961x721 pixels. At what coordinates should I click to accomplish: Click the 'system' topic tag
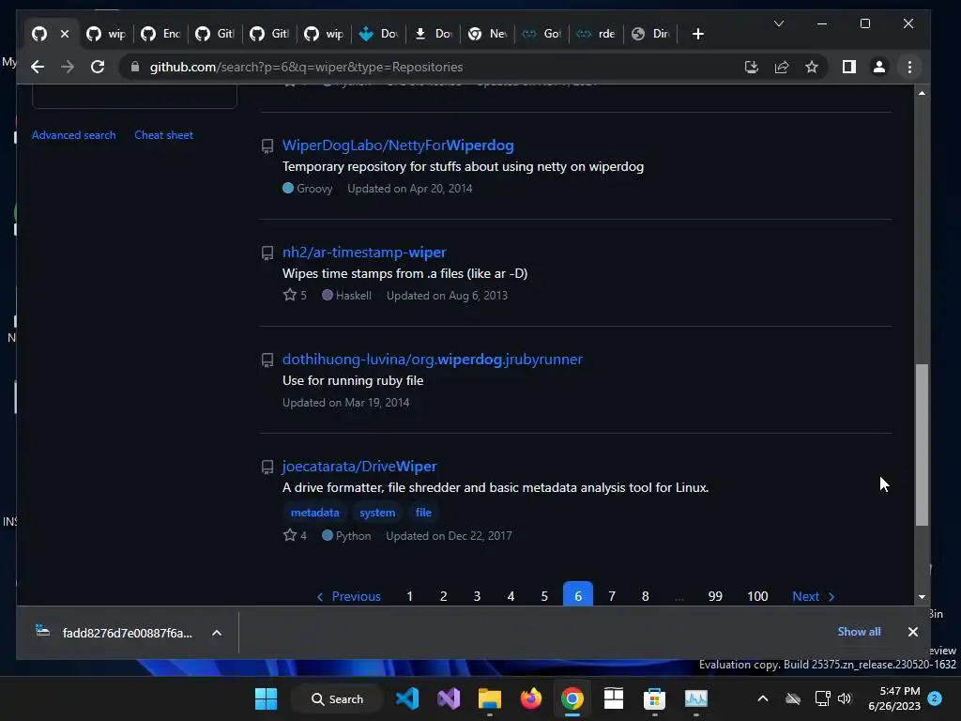click(x=377, y=513)
